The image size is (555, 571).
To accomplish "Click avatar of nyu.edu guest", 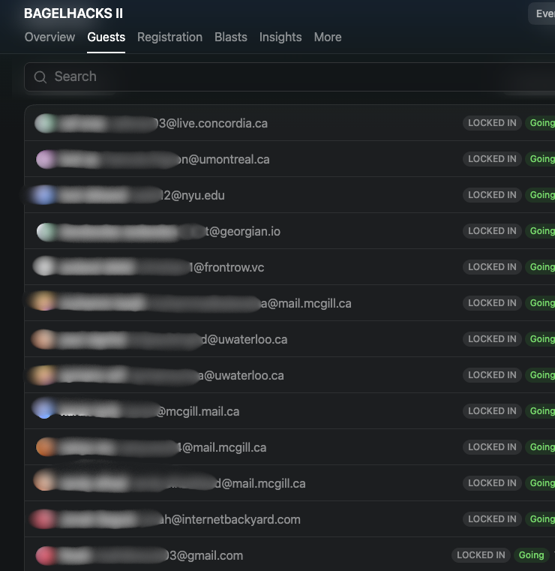I will pyautogui.click(x=43, y=195).
